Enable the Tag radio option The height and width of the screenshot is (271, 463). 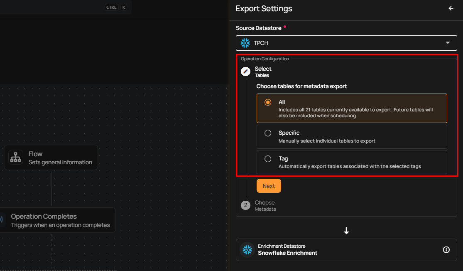(268, 159)
